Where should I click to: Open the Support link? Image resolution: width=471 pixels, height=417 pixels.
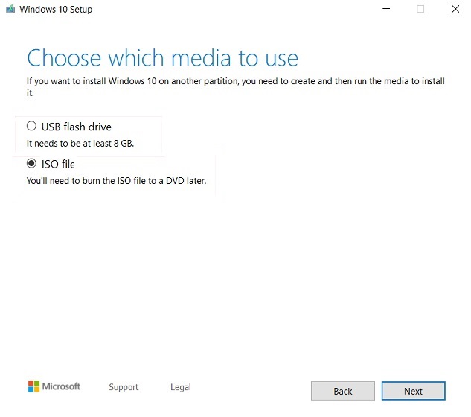(124, 387)
